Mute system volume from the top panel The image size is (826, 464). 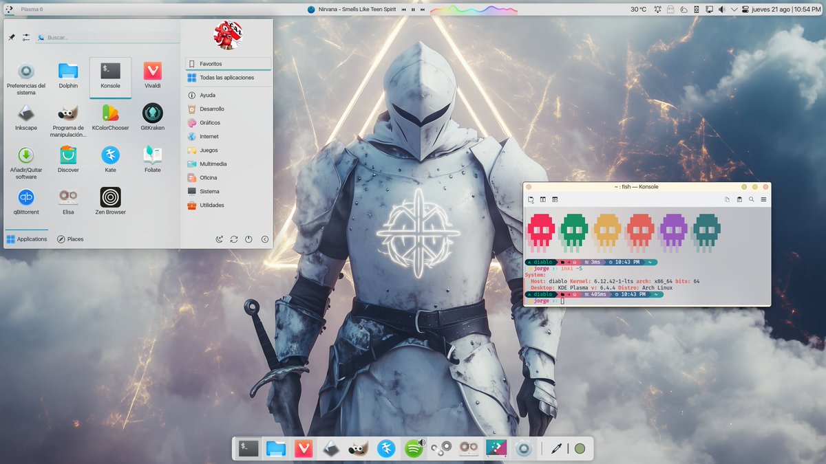(x=722, y=9)
